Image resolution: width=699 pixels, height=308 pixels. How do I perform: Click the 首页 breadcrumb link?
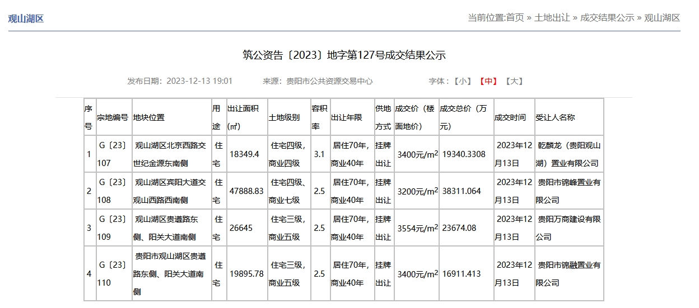[515, 18]
